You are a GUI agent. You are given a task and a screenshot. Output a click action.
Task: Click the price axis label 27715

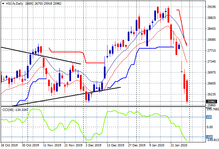pyautogui.click(x=211, y=51)
